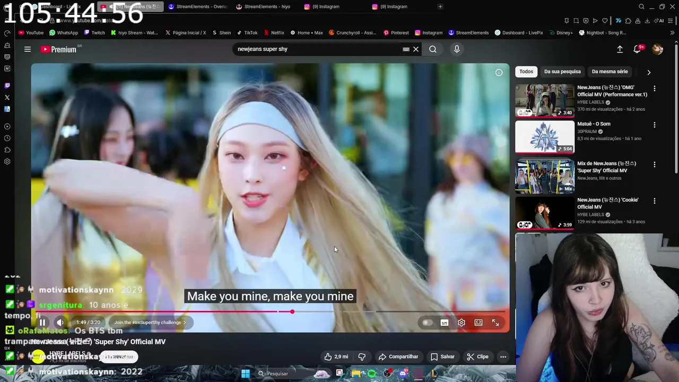Expand the bookmarks overflow chevron
This screenshot has width=679, height=382.
click(x=673, y=32)
